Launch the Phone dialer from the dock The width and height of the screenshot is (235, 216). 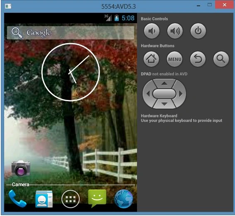17,199
